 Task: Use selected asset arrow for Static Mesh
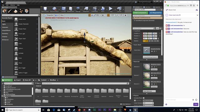pos(152,51)
